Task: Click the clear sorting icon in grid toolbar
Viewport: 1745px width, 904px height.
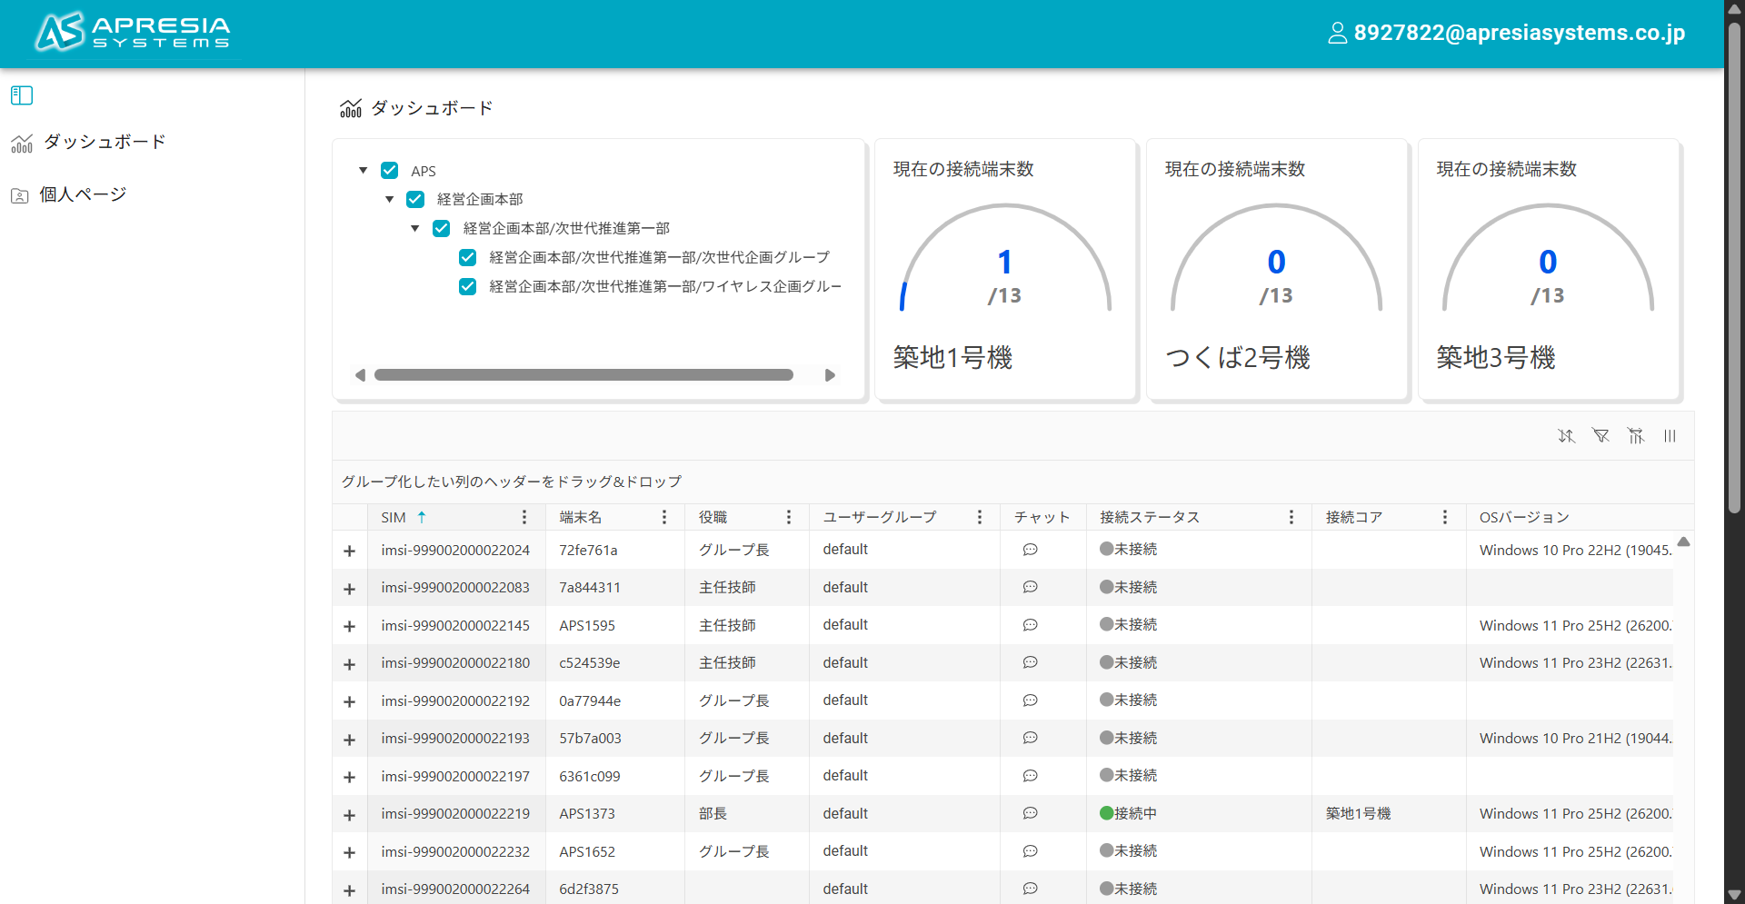Action: 1566,436
